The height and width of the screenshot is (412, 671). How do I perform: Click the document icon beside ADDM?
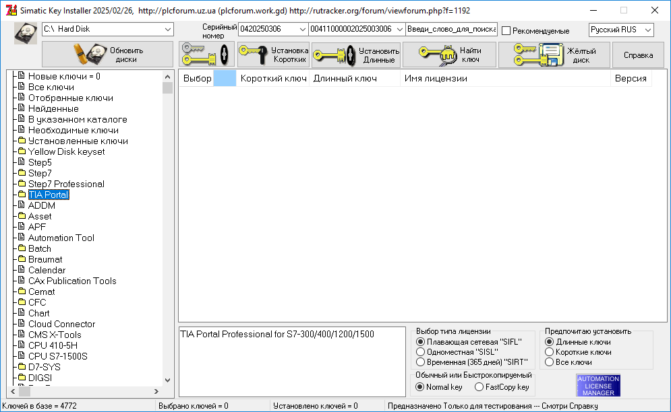click(22, 205)
